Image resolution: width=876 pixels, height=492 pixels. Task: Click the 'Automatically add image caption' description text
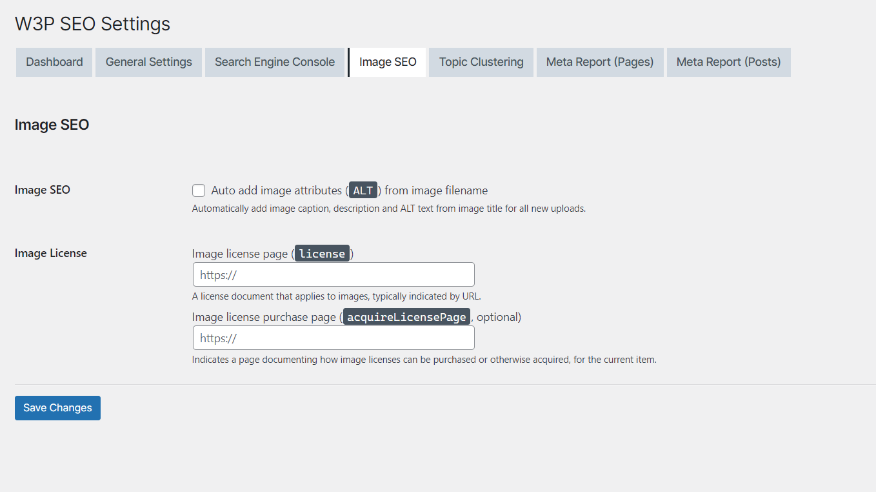389,209
